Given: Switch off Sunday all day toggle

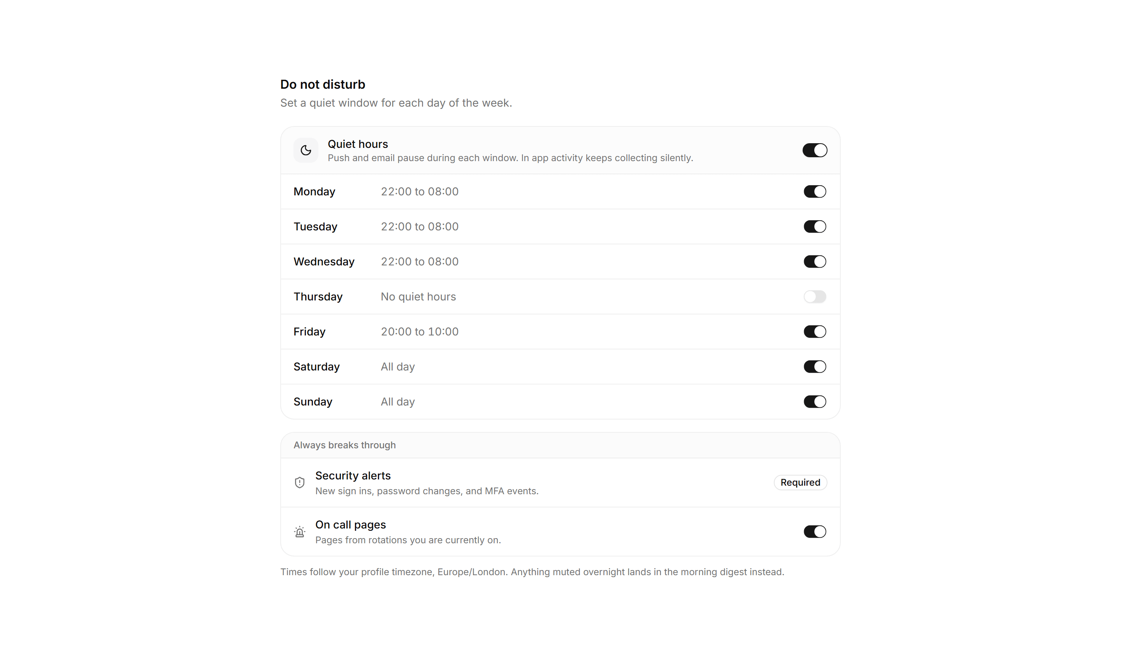Looking at the screenshot, I should 815,402.
